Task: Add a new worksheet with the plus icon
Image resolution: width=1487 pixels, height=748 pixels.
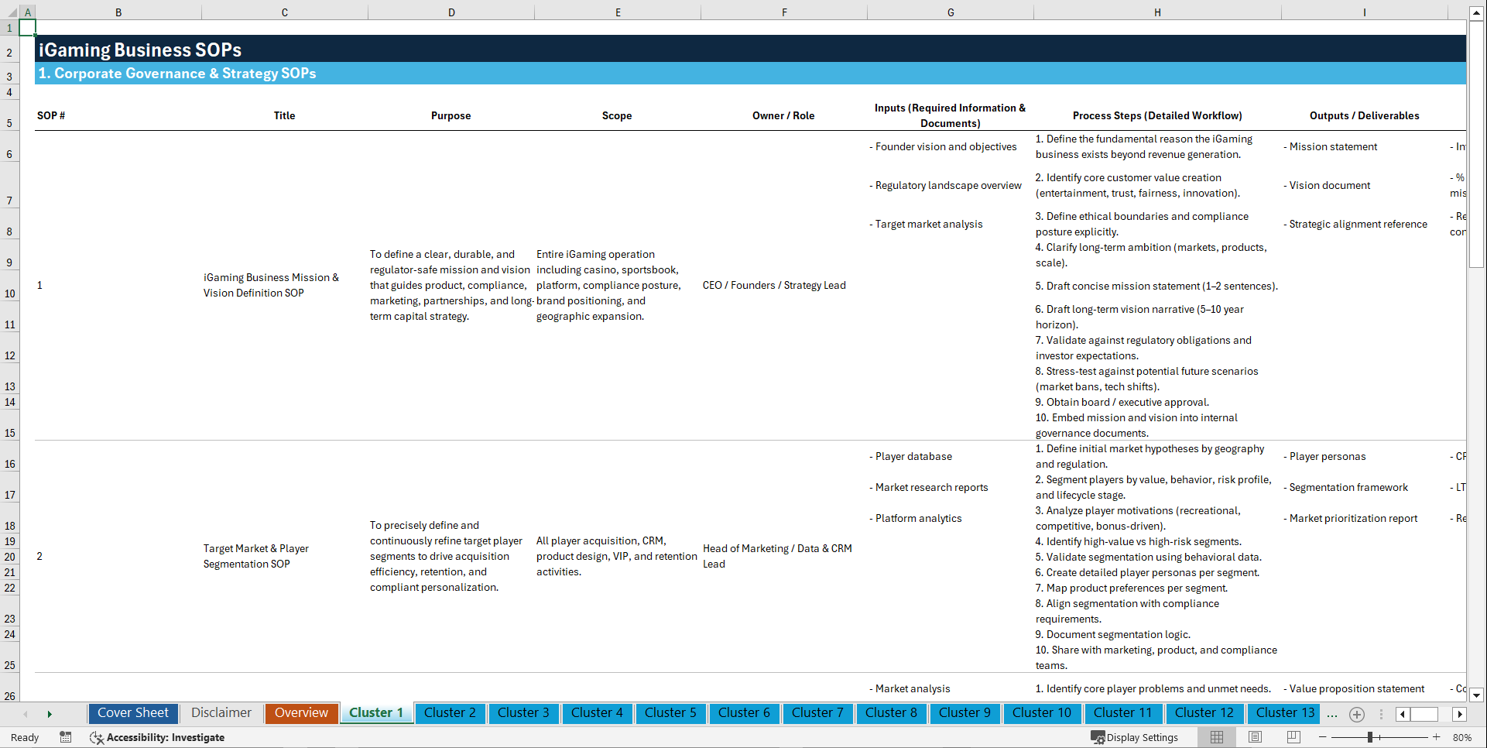Action: click(x=1356, y=714)
